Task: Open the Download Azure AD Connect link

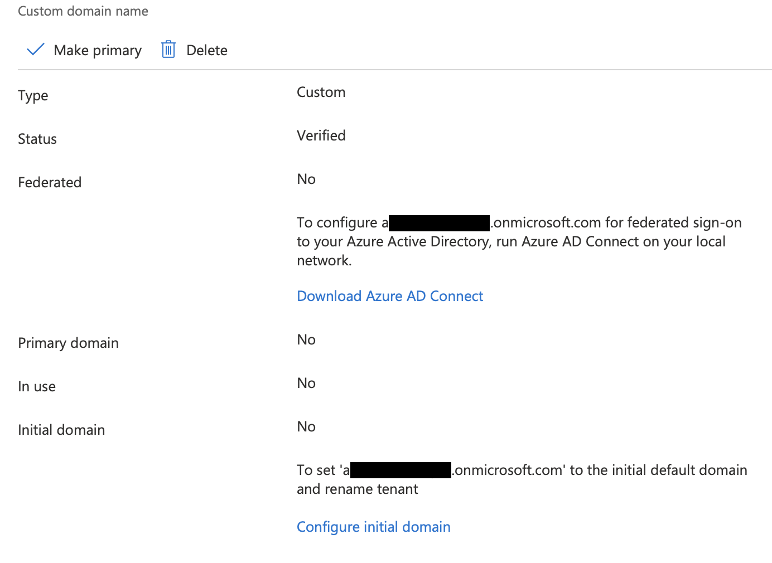Action: click(390, 295)
